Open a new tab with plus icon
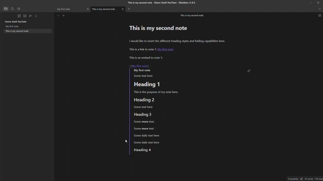This screenshot has height=181, width=323. 129,9
